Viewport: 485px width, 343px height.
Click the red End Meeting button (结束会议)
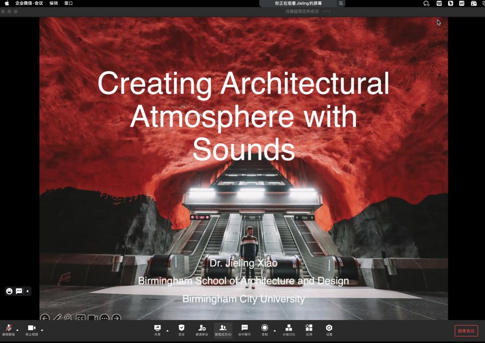point(466,331)
